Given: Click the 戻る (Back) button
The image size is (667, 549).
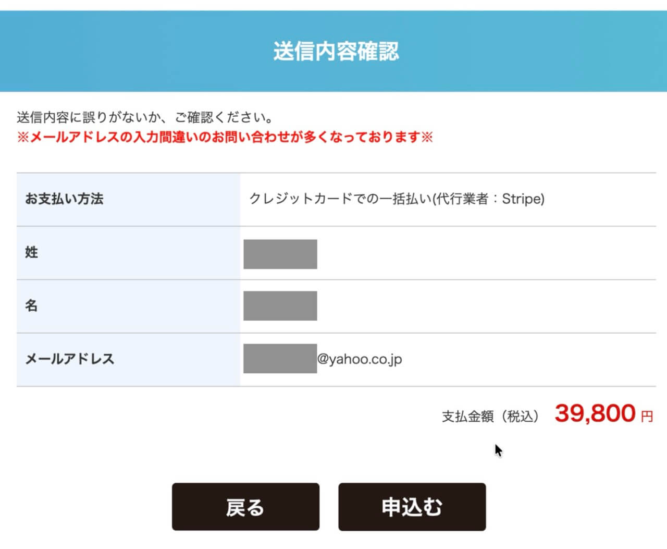Looking at the screenshot, I should [246, 506].
